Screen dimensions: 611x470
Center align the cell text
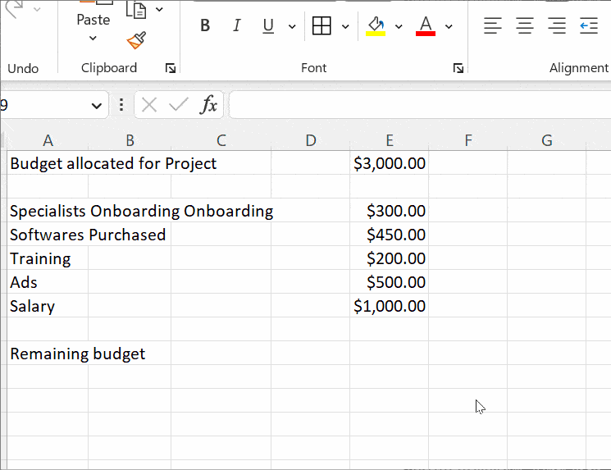point(525,26)
